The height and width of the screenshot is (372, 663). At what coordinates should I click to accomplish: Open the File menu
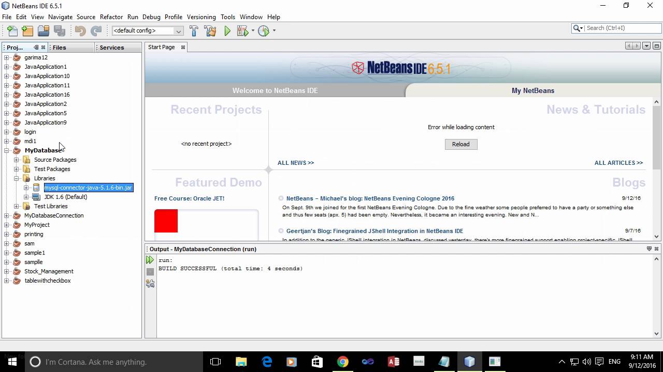(7, 17)
